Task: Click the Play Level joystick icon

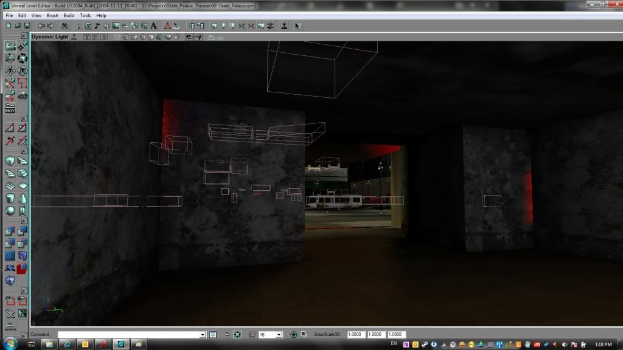Action: point(284,26)
